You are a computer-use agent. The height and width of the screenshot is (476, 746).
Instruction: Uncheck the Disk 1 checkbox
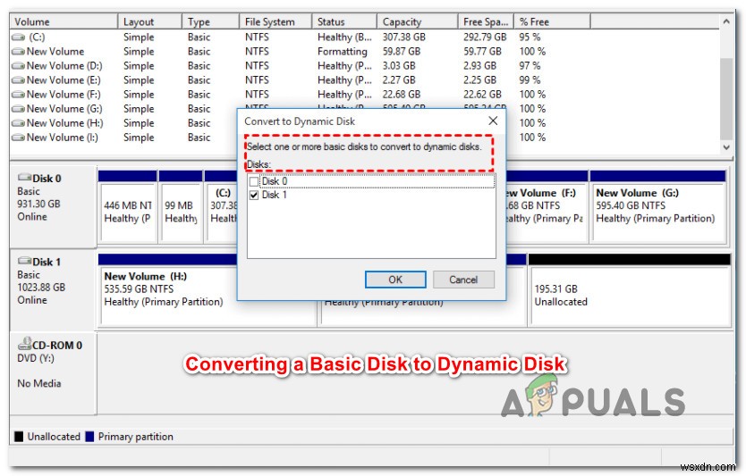pyautogui.click(x=254, y=196)
